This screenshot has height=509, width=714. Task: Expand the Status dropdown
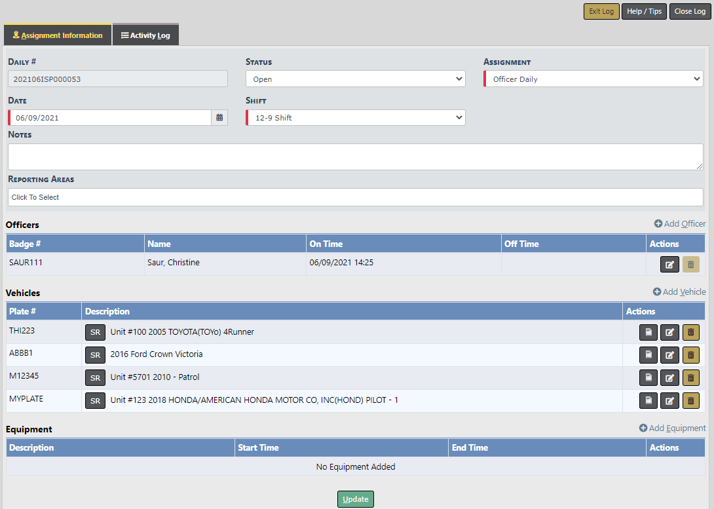(x=355, y=79)
